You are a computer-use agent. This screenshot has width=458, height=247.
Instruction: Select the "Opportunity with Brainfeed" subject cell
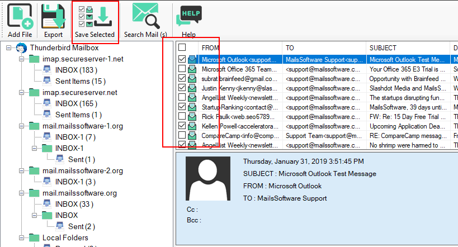(408, 79)
